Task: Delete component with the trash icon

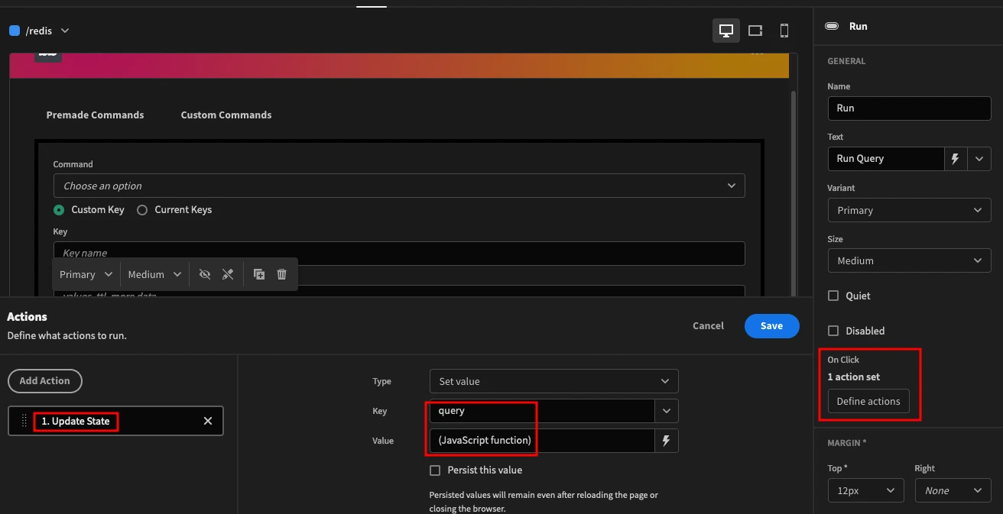Action: pyautogui.click(x=281, y=274)
